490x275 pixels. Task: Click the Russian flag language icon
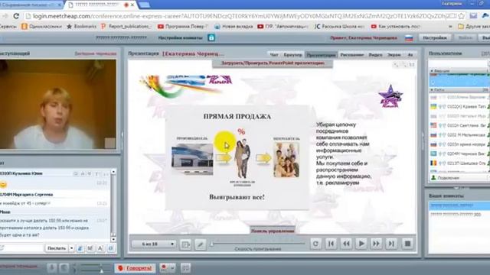coord(409,38)
